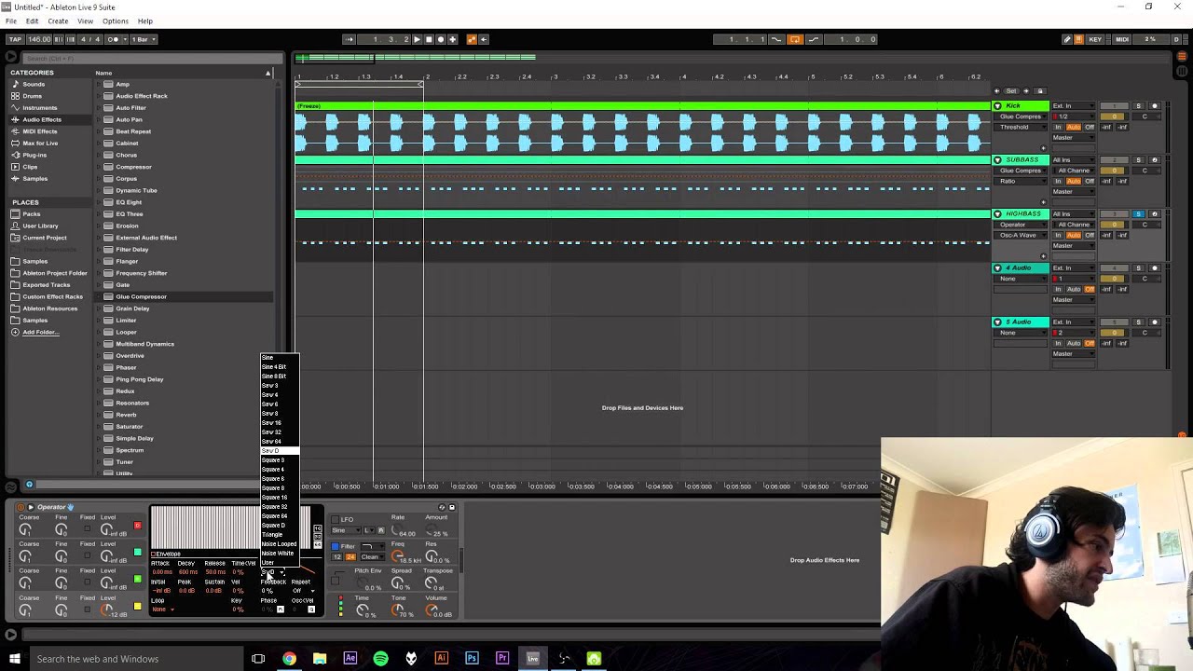Open Google Chrome from the taskbar
This screenshot has width=1193, height=671.
[289, 659]
